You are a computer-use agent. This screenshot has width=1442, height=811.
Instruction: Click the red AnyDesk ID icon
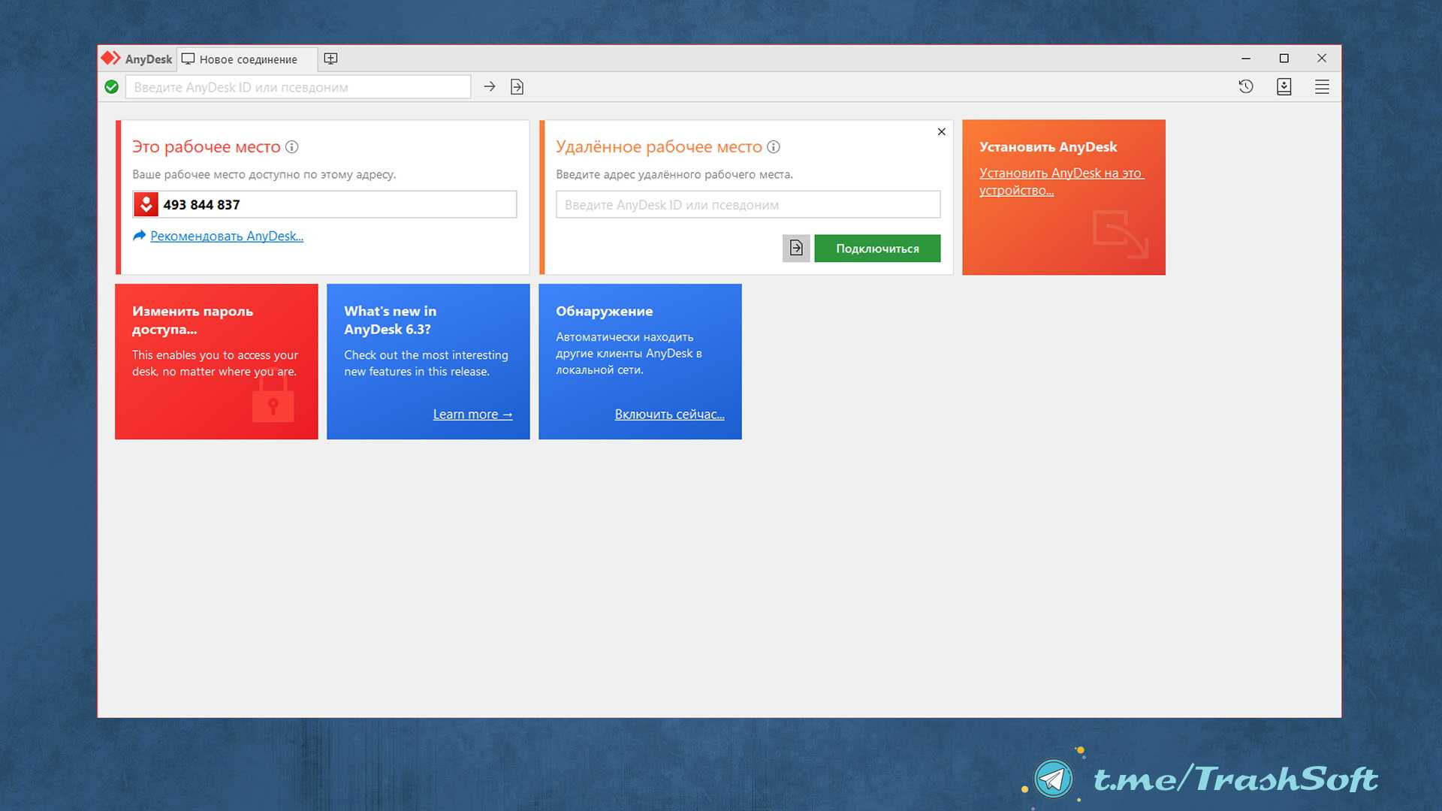146,204
